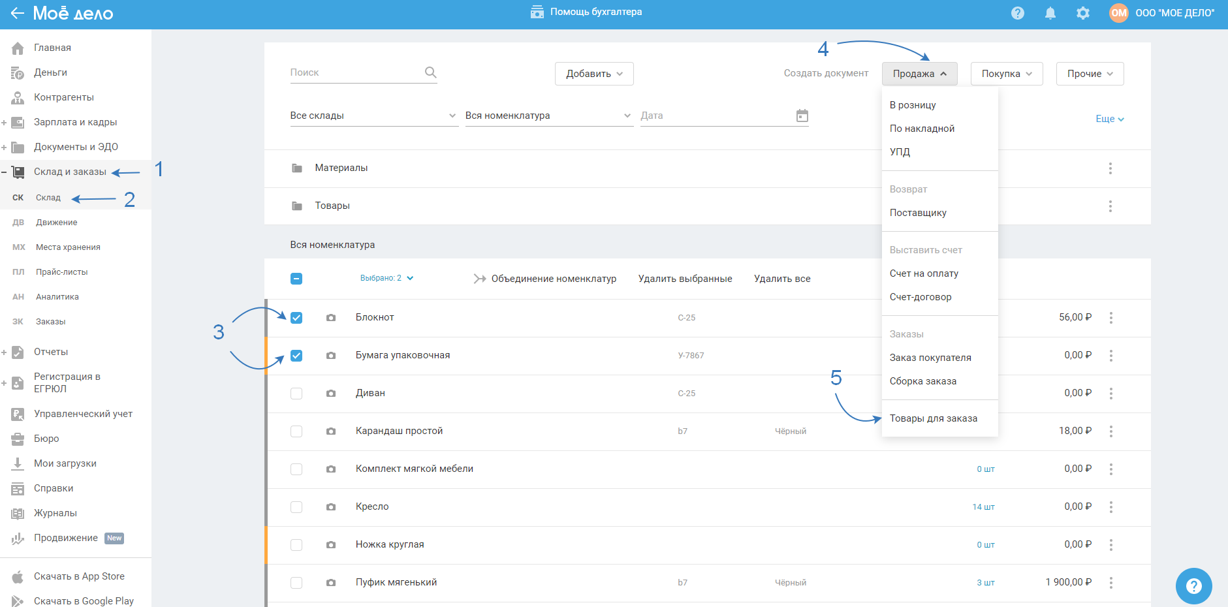Click the calendar icon in Дата field
1228x607 pixels.
pyautogui.click(x=802, y=116)
